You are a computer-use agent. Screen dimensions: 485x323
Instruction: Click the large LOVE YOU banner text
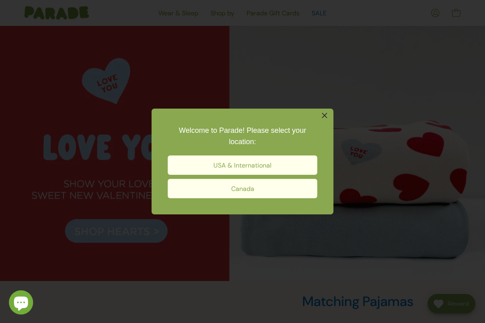(97, 147)
